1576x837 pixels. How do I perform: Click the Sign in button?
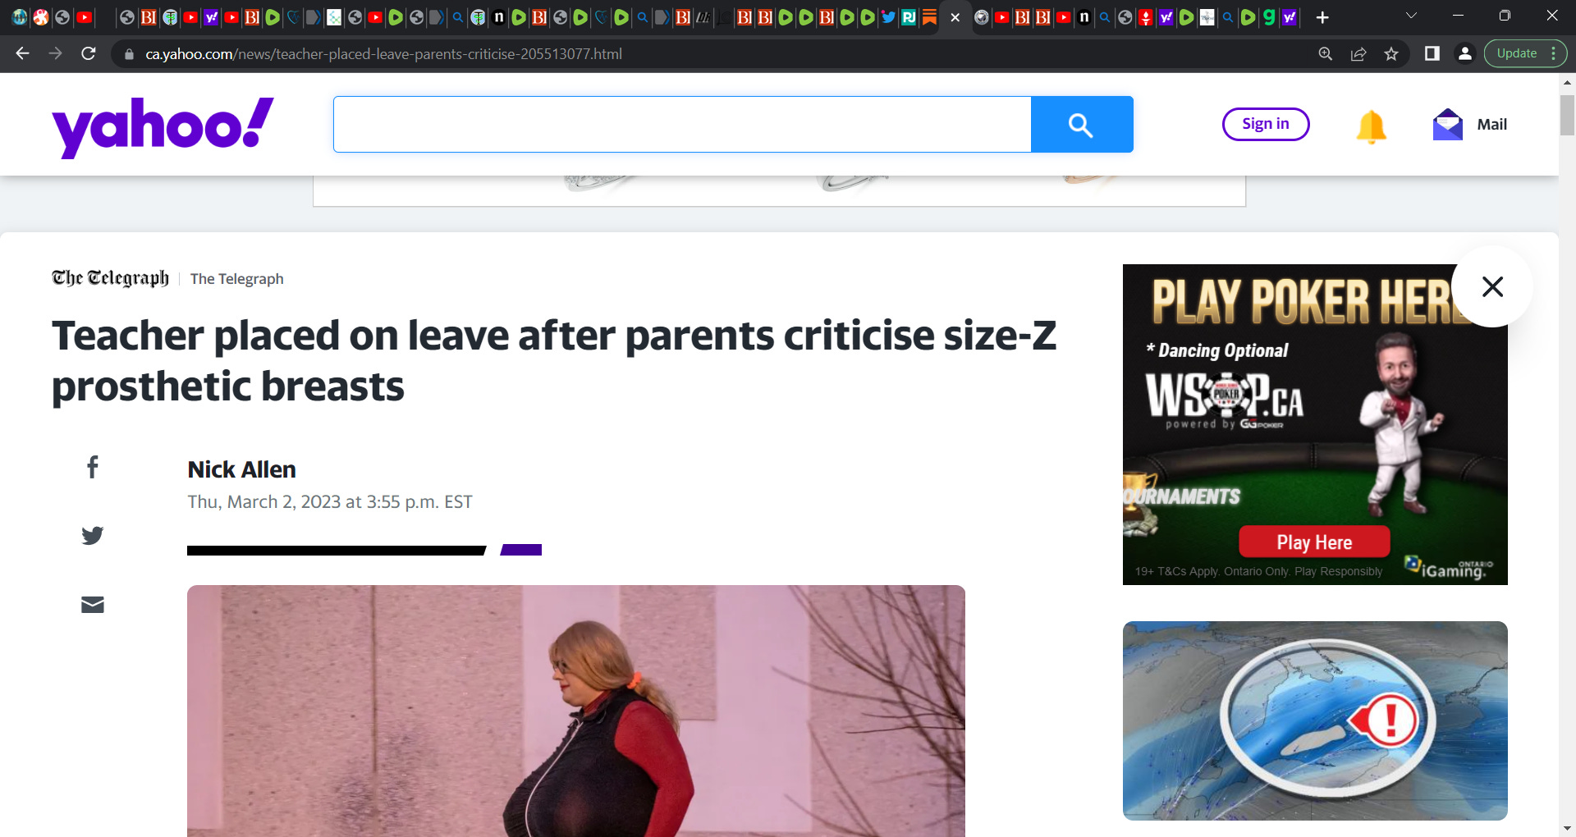[1266, 124]
